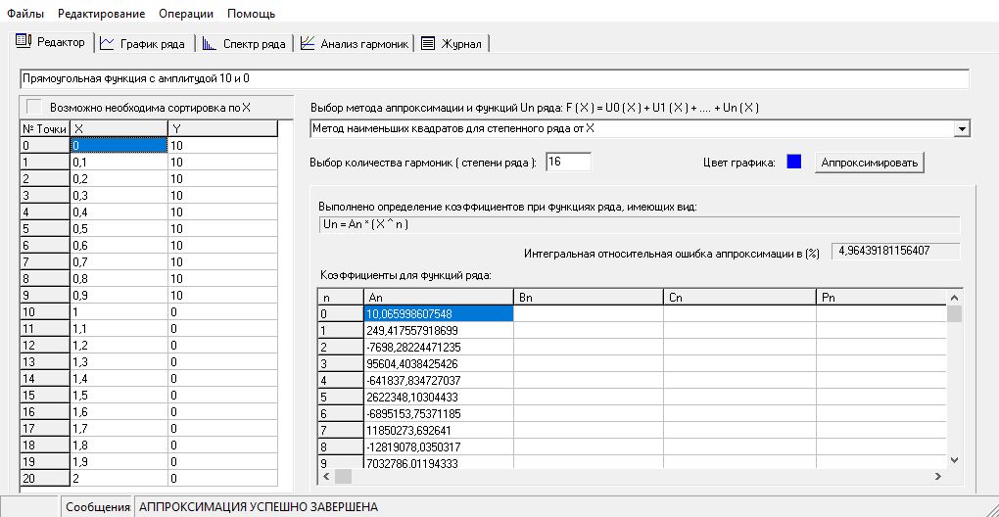Enable the sorting by X checkbox

click(x=34, y=107)
